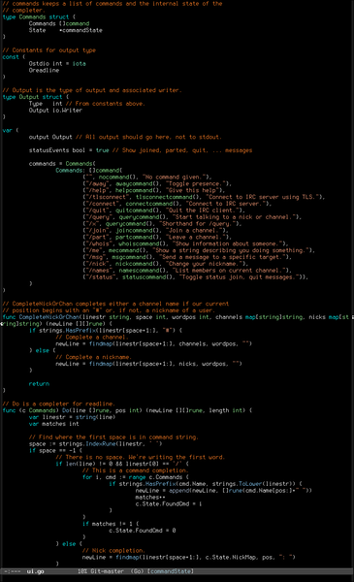
Task: Click the findmap line using channels
Action: click(x=154, y=344)
